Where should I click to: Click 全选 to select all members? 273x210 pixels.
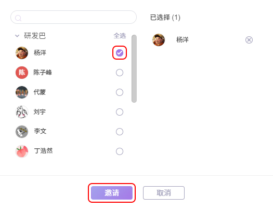click(x=120, y=36)
